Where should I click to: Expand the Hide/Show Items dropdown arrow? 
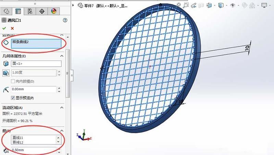tap(238, 5)
